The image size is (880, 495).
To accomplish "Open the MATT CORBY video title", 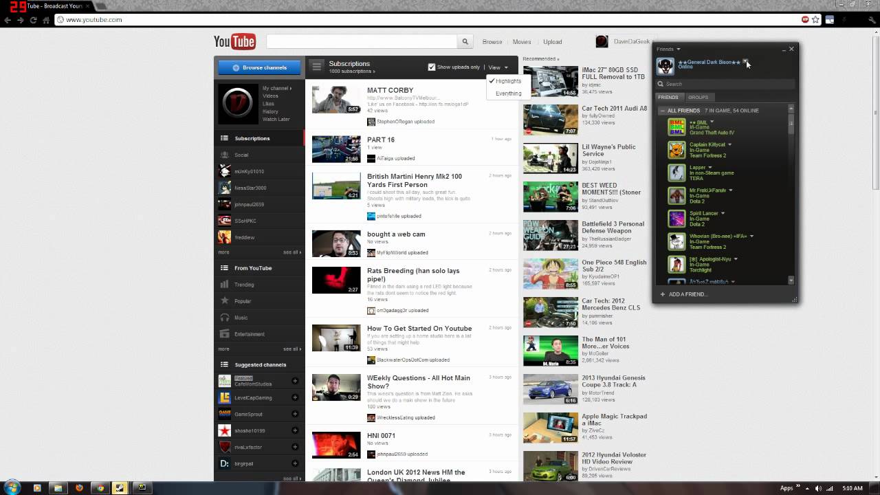I will [x=390, y=90].
